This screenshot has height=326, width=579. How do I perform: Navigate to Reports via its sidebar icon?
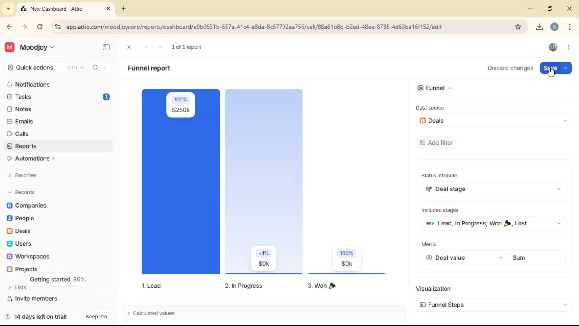pos(10,146)
